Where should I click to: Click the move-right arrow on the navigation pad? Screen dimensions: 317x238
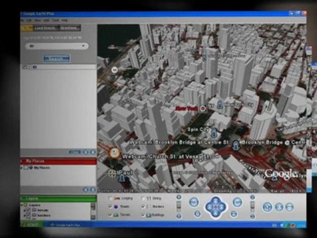pyautogui.click(x=222, y=207)
